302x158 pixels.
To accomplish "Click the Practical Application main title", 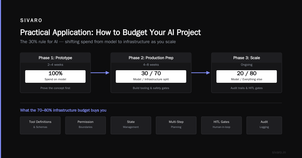I will coord(110,33).
